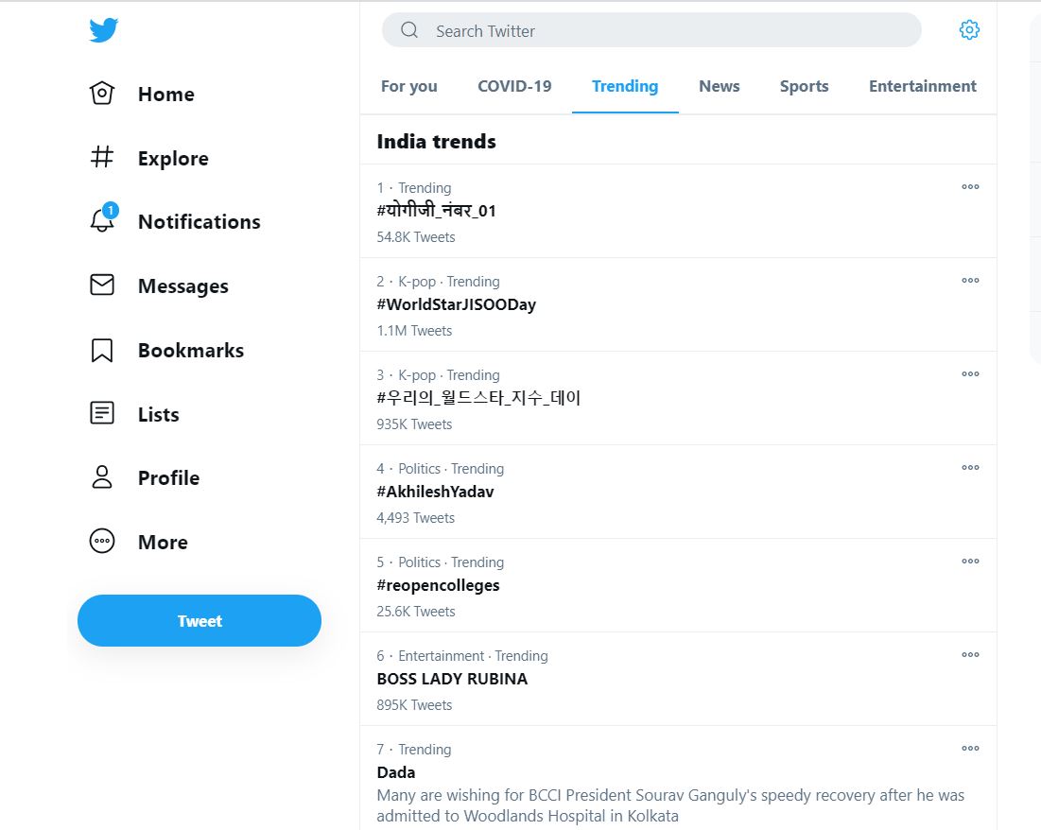Open options menu for #AkhileshYadav trend
The width and height of the screenshot is (1041, 830).
click(x=970, y=468)
